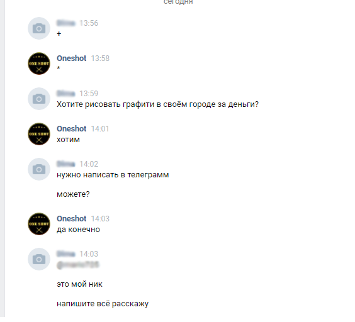This screenshot has height=322, width=355.
Task: Open the One Shot avatar beside the 14:01 message
Action: [x=39, y=134]
